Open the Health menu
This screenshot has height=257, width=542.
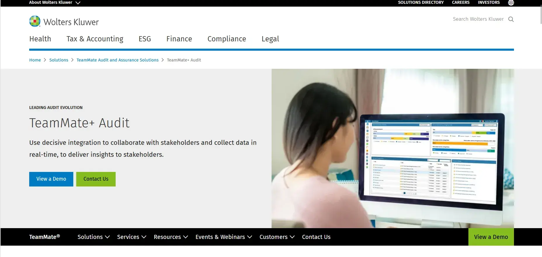(x=40, y=39)
